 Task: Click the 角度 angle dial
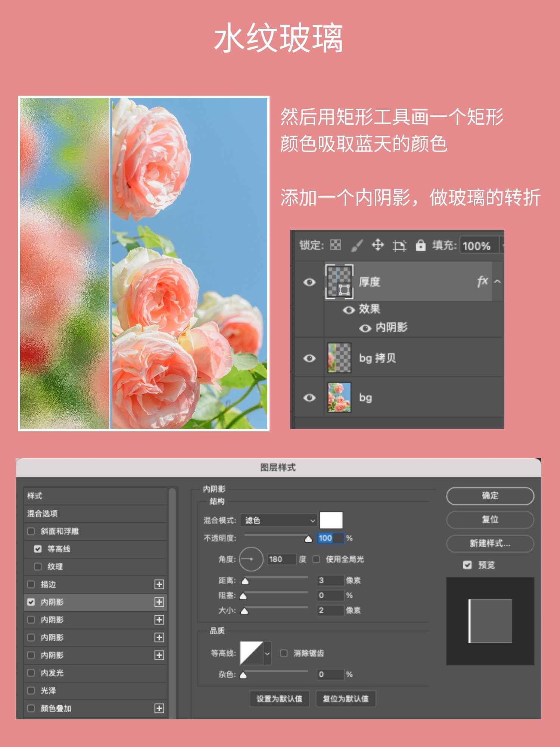click(x=251, y=559)
